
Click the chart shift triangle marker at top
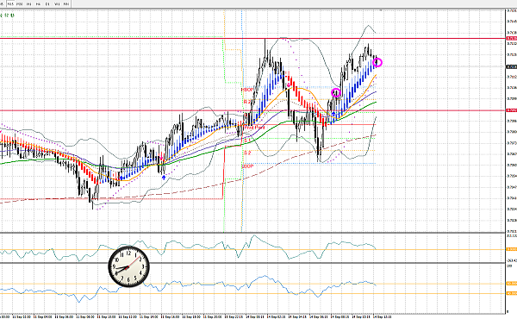point(381,10)
